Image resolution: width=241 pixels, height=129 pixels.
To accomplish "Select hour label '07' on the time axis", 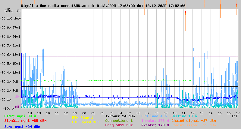I will [x=147, y=113].
